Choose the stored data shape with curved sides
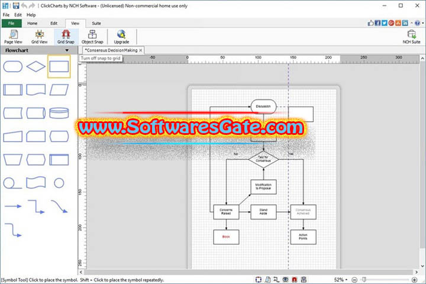The width and height of the screenshot is (426, 284). [13, 113]
